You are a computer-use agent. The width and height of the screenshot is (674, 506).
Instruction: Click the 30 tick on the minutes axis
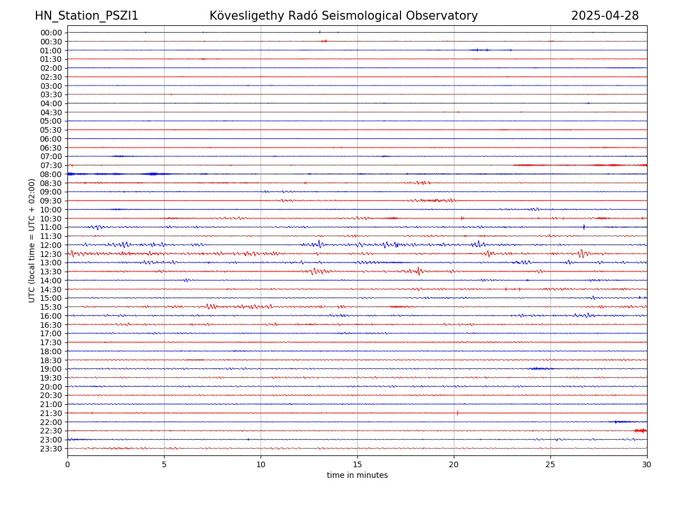[647, 464]
